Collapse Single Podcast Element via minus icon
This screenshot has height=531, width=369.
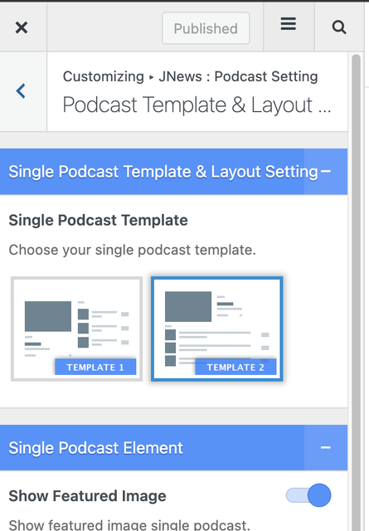coord(325,448)
